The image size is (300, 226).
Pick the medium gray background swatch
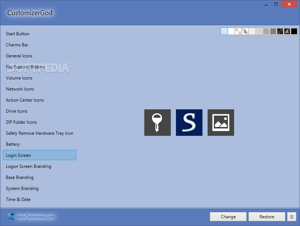click(x=266, y=31)
